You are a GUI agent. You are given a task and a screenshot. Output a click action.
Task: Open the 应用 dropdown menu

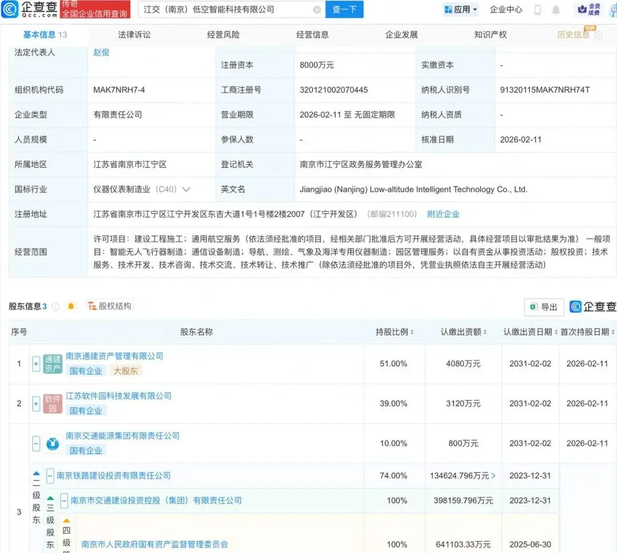[x=460, y=10]
